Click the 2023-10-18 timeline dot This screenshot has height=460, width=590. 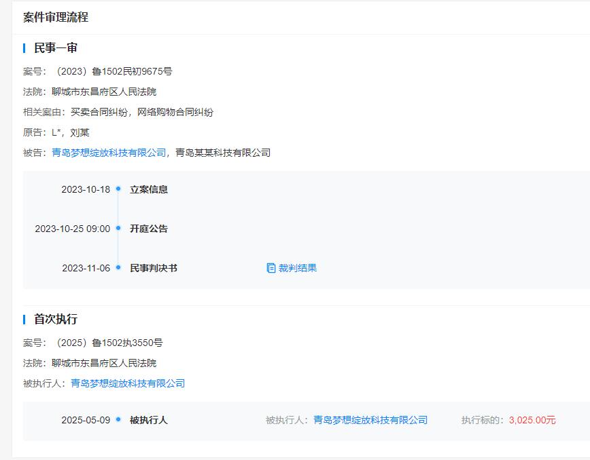point(118,189)
